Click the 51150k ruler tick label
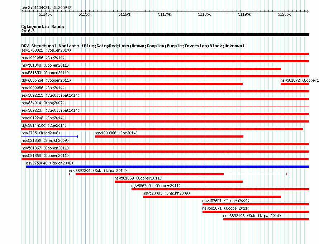The height and width of the screenshot is (244, 319). coord(85,14)
